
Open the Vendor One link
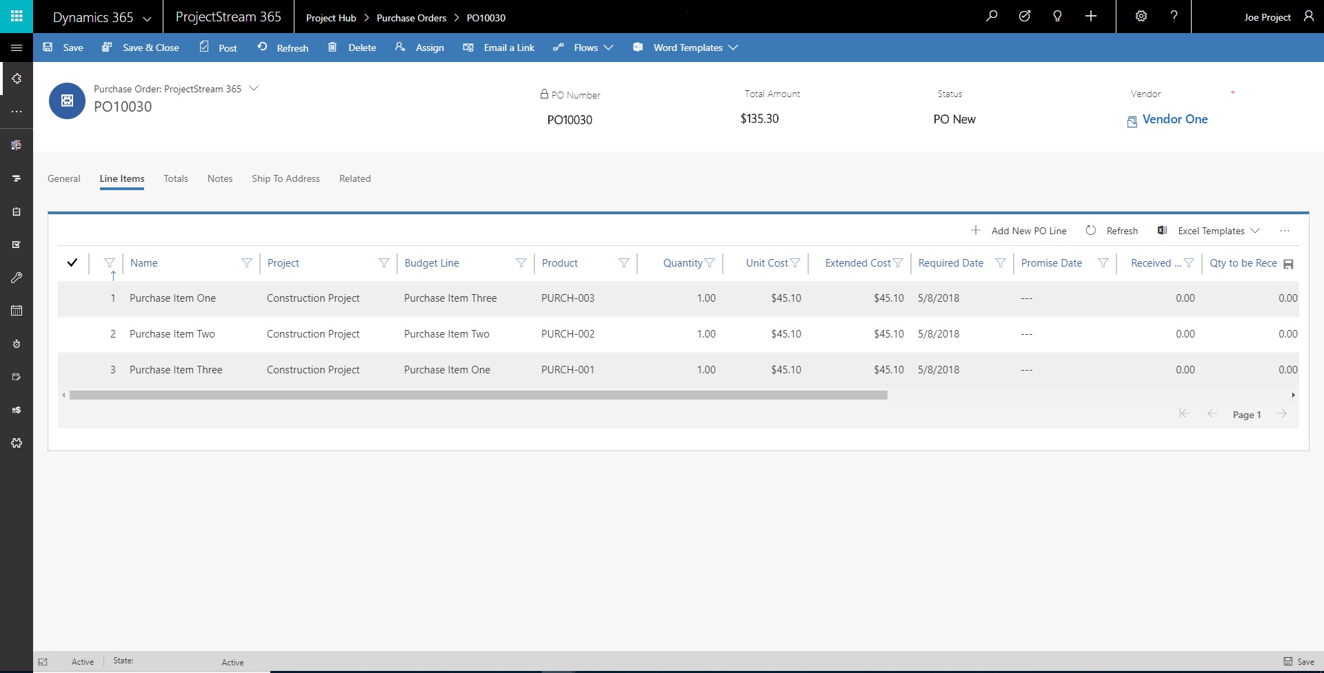point(1175,119)
